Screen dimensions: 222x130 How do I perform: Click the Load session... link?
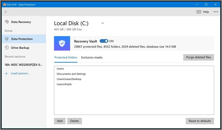20,73
